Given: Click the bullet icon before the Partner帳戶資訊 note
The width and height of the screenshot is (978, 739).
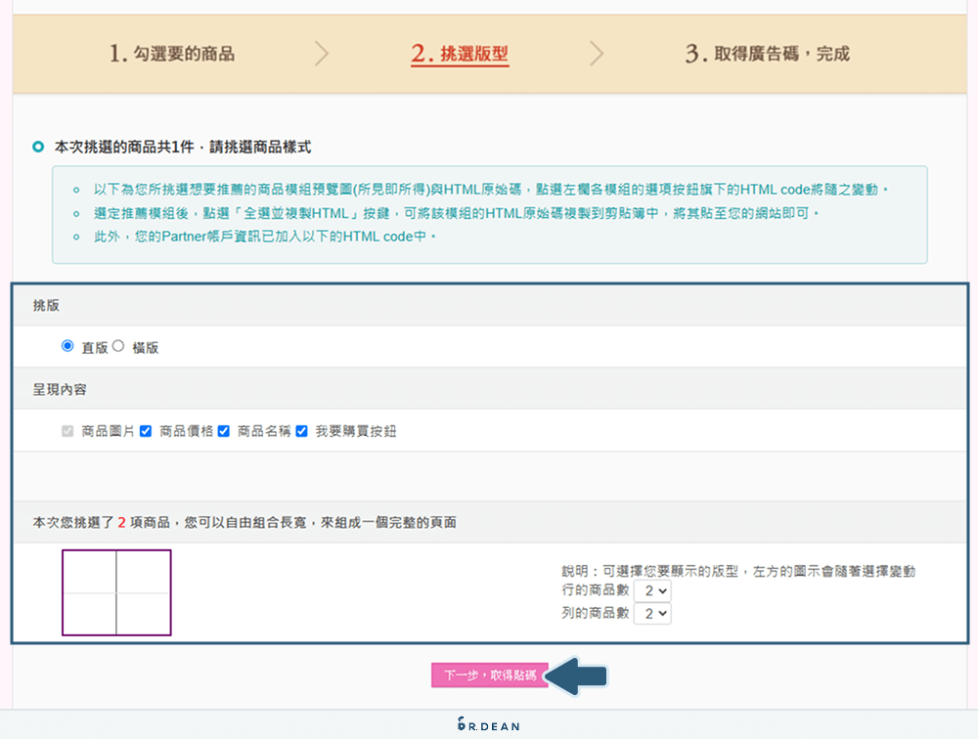Looking at the screenshot, I should [75, 236].
